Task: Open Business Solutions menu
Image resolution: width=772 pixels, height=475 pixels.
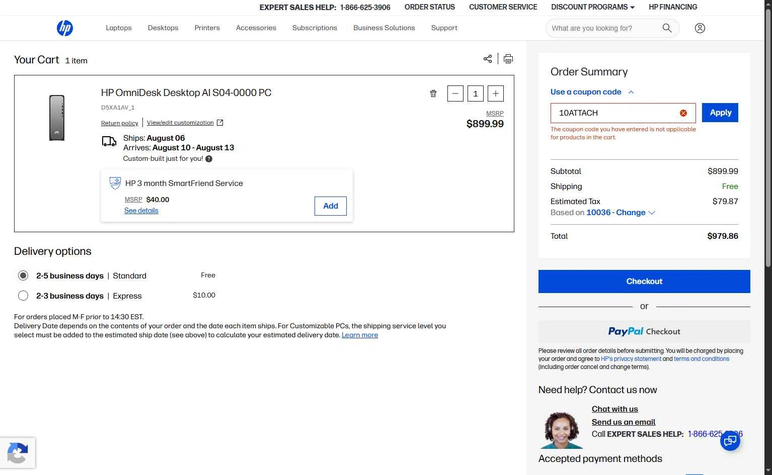Action: [x=384, y=28]
